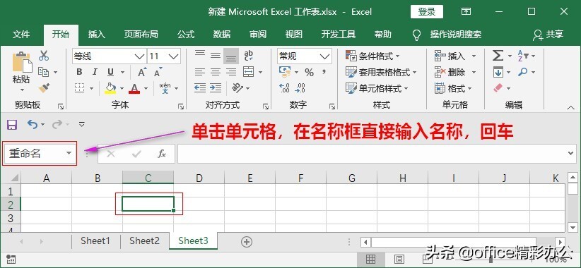Open the 文件 menu
The width and height of the screenshot is (581, 268).
[21, 35]
